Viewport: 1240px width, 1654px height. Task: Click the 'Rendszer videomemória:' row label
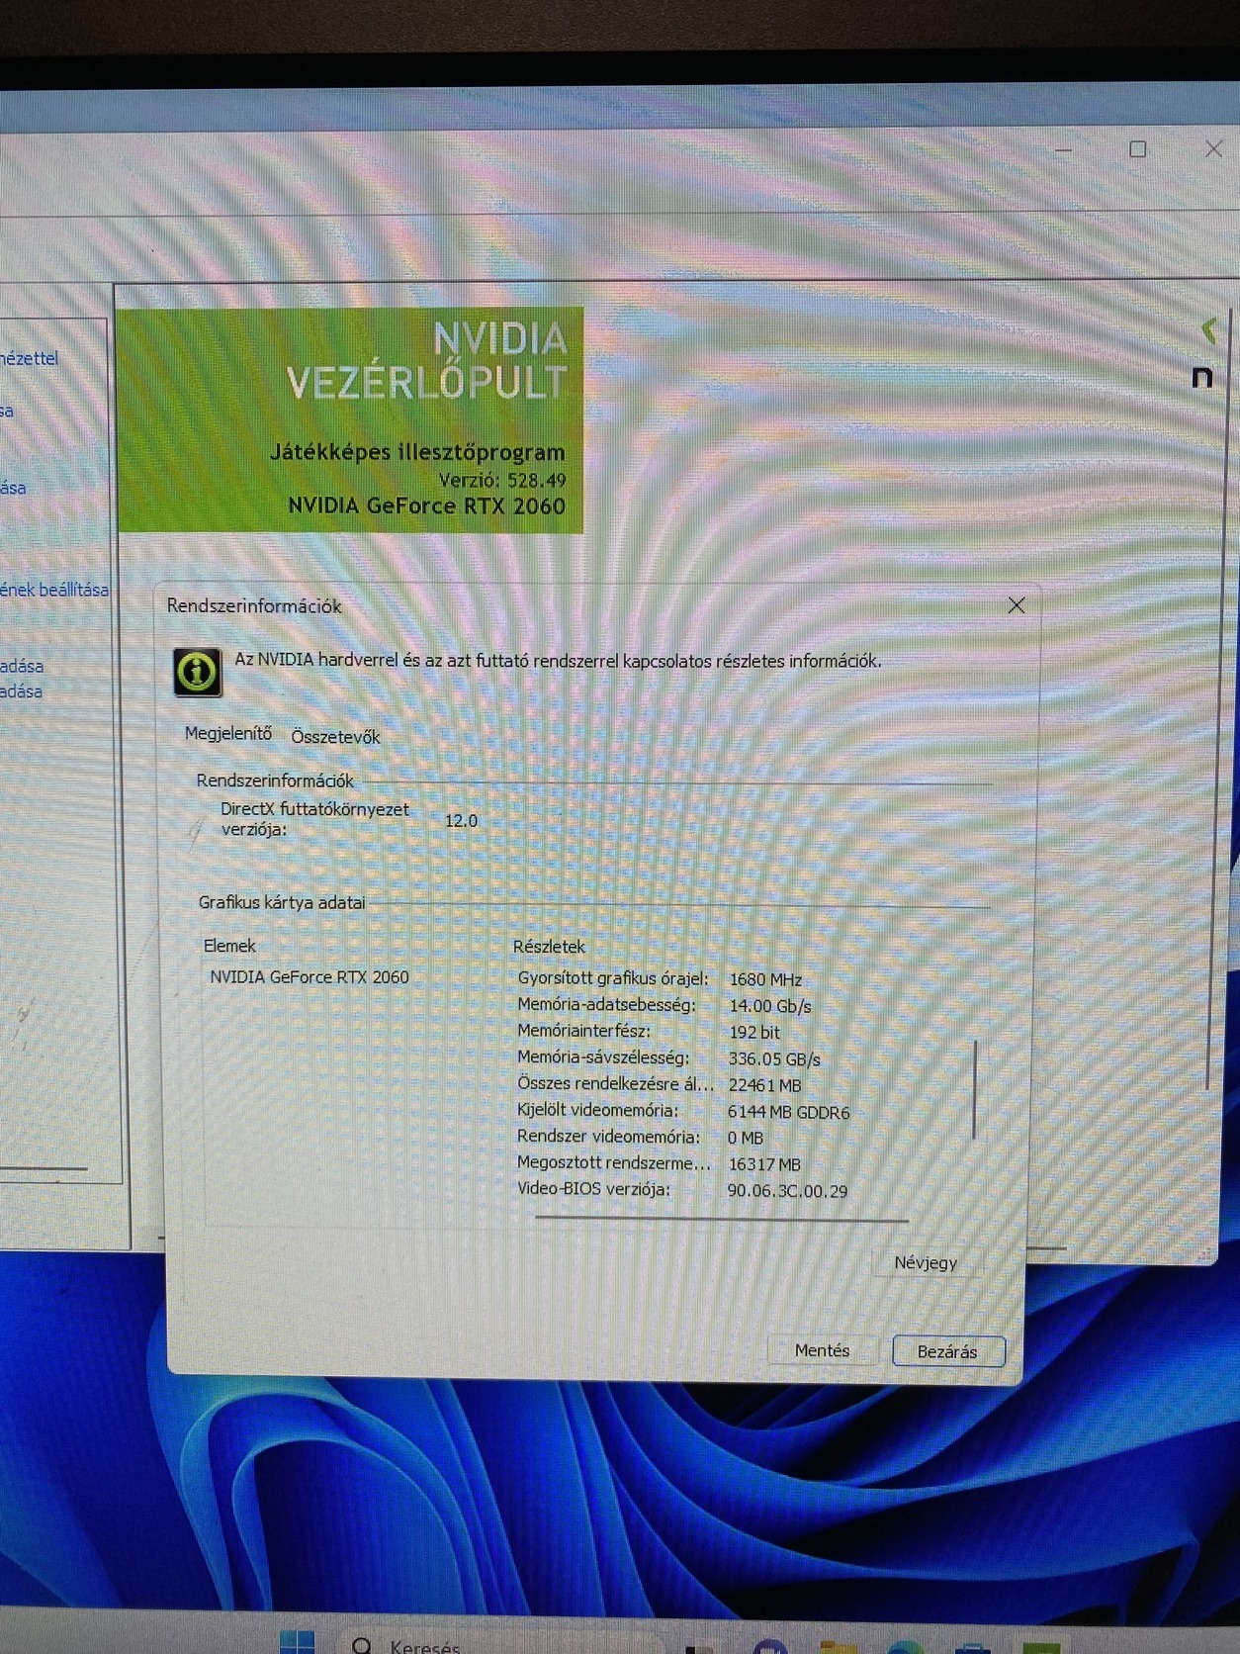608,1137
